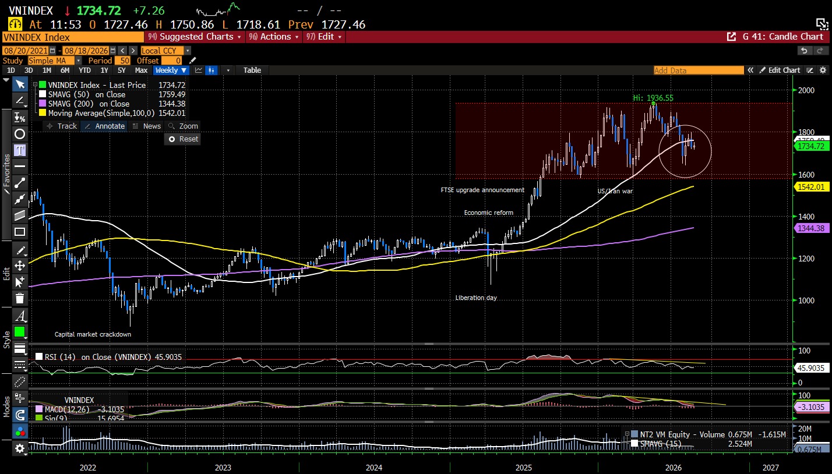Image resolution: width=832 pixels, height=474 pixels.
Task: Select the Max time range
Action: 141,70
